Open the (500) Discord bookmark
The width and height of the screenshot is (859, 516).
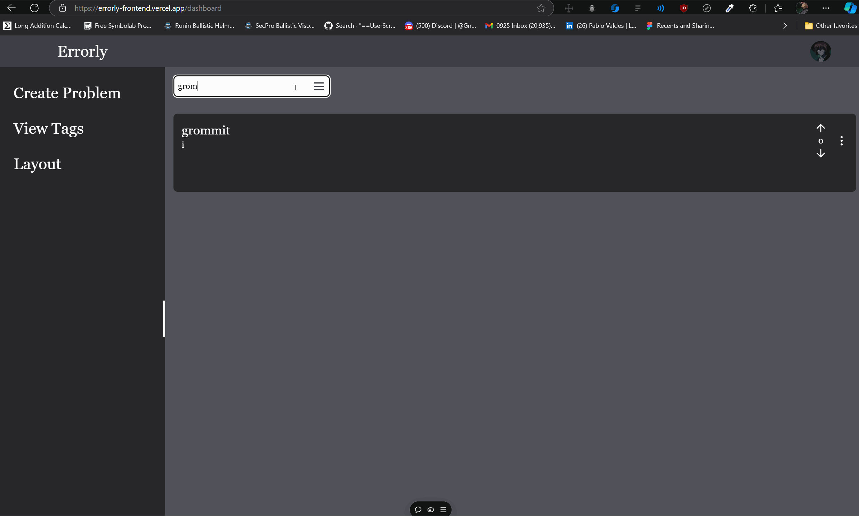coord(440,25)
